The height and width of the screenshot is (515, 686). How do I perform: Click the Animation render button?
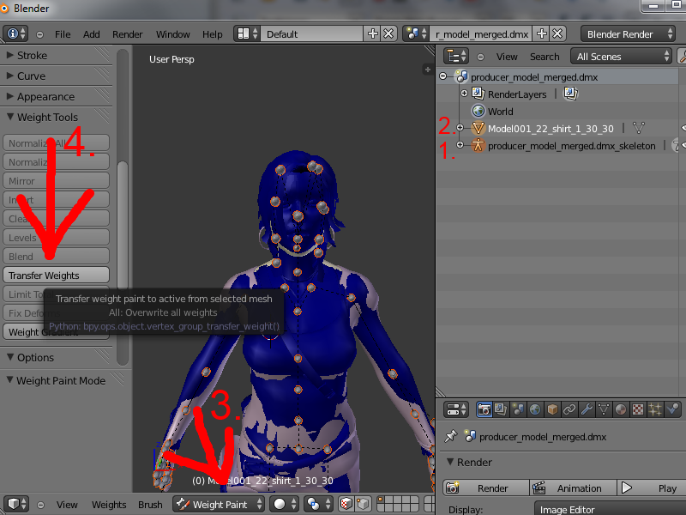[x=573, y=488]
